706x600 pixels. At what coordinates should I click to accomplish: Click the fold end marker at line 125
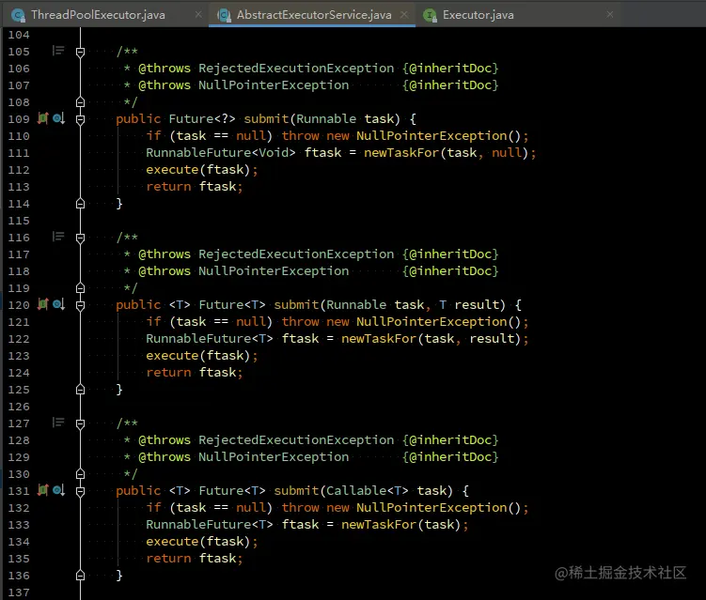(x=80, y=390)
